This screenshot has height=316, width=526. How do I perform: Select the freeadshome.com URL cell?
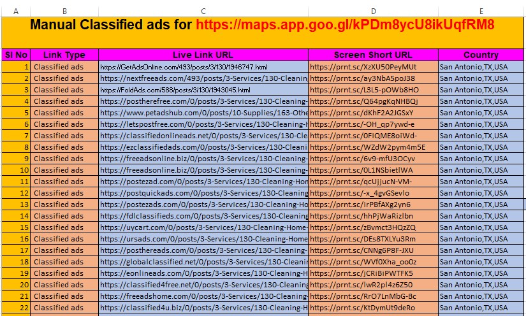(x=203, y=296)
